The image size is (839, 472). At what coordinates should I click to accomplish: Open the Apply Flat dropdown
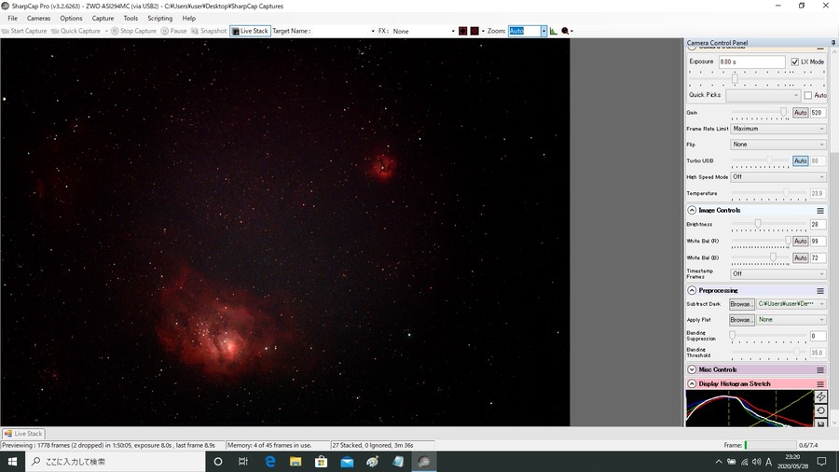tap(791, 319)
